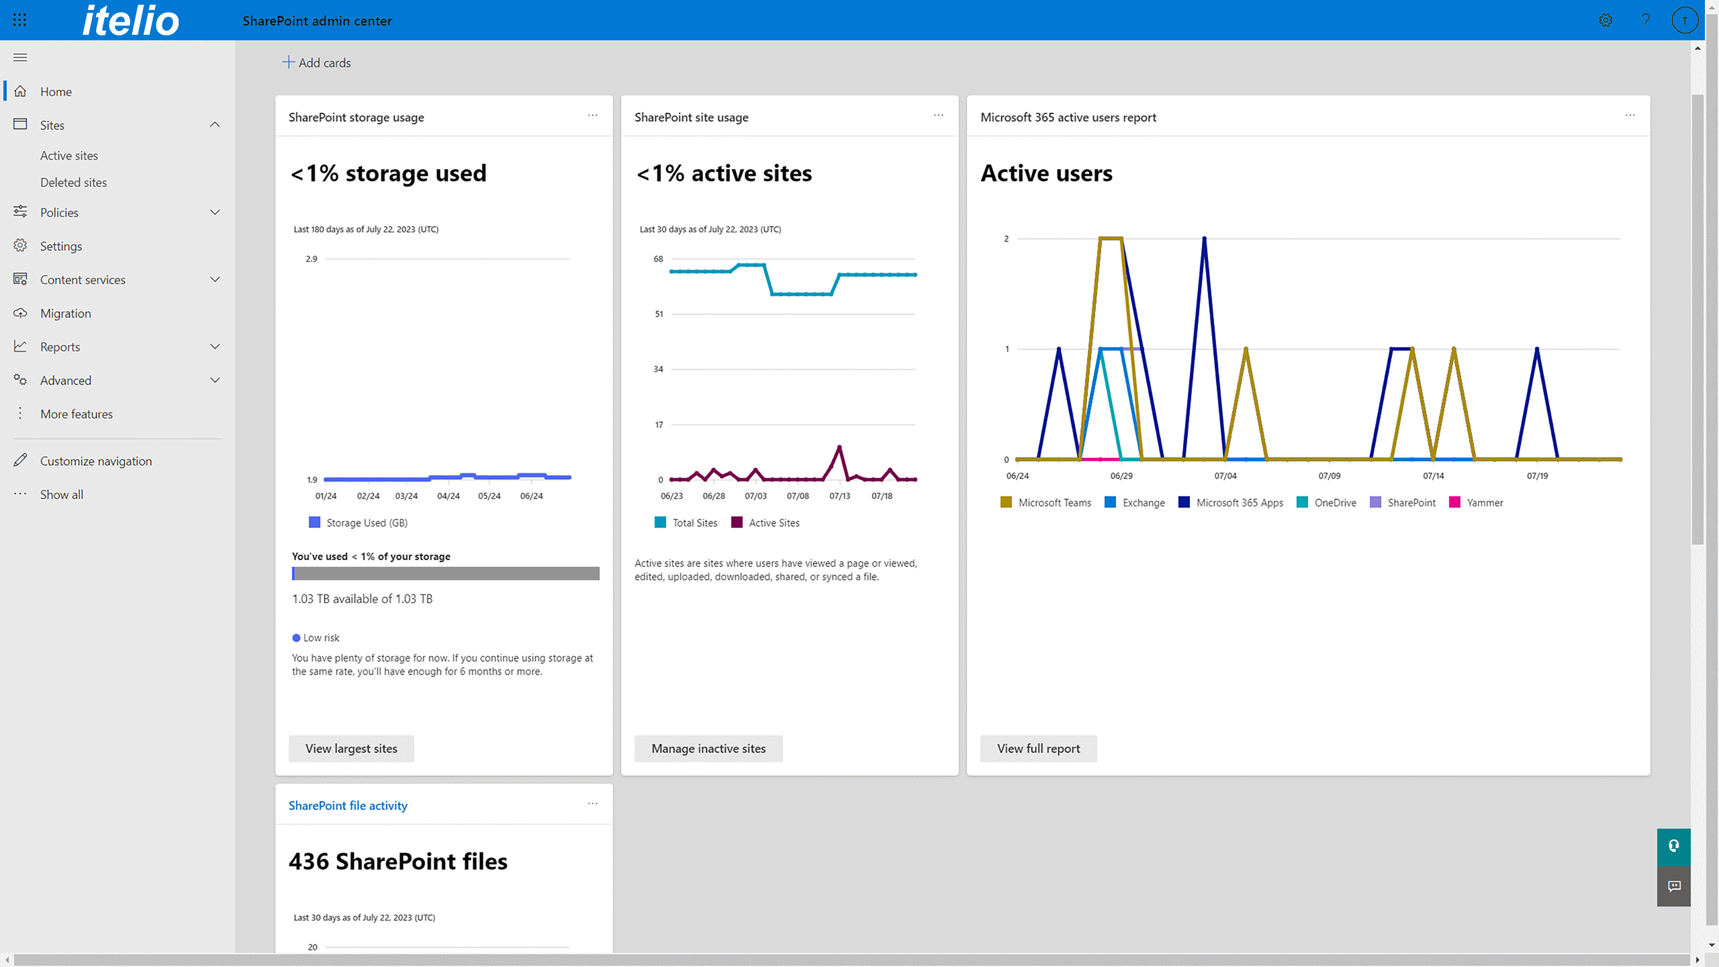Toggle SharePoint legend swatch
The width and height of the screenshot is (1719, 967).
tap(1376, 502)
